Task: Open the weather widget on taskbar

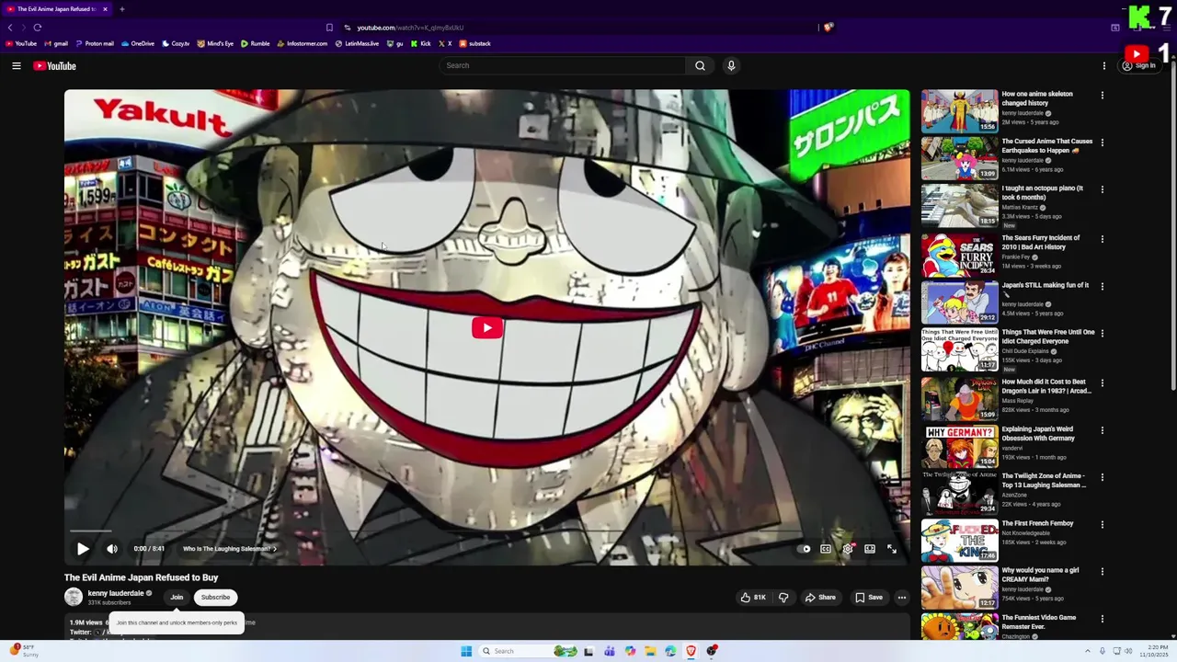Action: coord(25,651)
